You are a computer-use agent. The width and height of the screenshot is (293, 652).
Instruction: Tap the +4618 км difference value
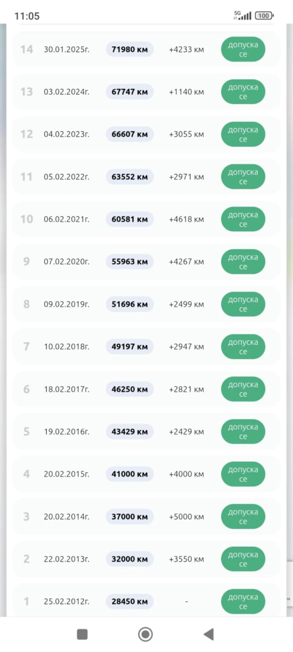(186, 219)
